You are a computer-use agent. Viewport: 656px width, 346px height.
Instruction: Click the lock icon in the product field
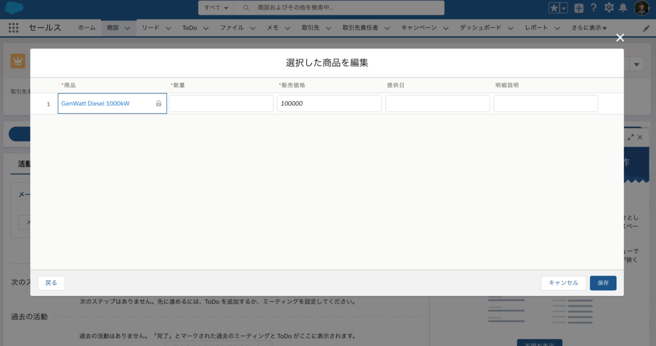pos(159,103)
